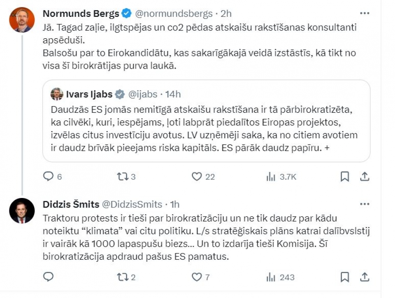
Task: Open the Ivars Ijabs name link
Action: pyautogui.click(x=89, y=94)
